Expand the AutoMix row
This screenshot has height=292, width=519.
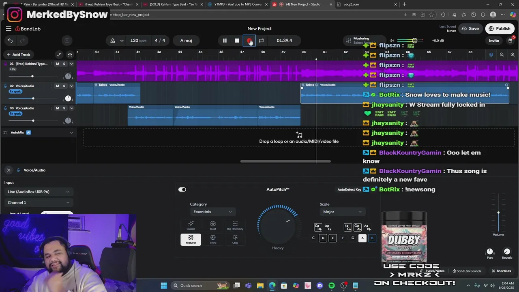pyautogui.click(x=71, y=133)
